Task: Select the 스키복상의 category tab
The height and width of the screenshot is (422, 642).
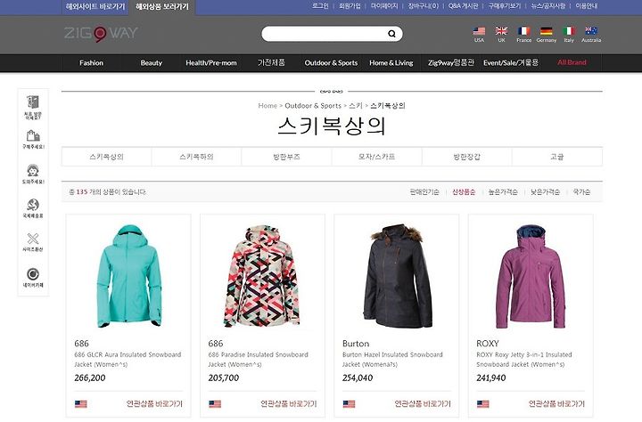Action: [x=106, y=157]
